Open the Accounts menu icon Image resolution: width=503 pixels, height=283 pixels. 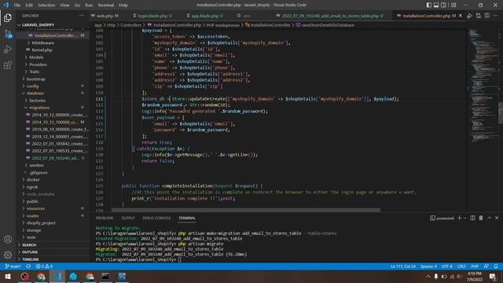(8, 239)
